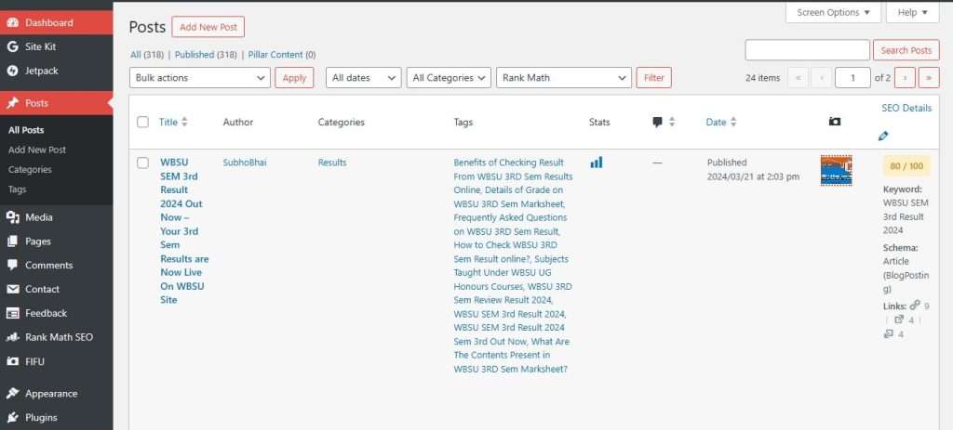Open Site Kit Google icon

pos(12,46)
